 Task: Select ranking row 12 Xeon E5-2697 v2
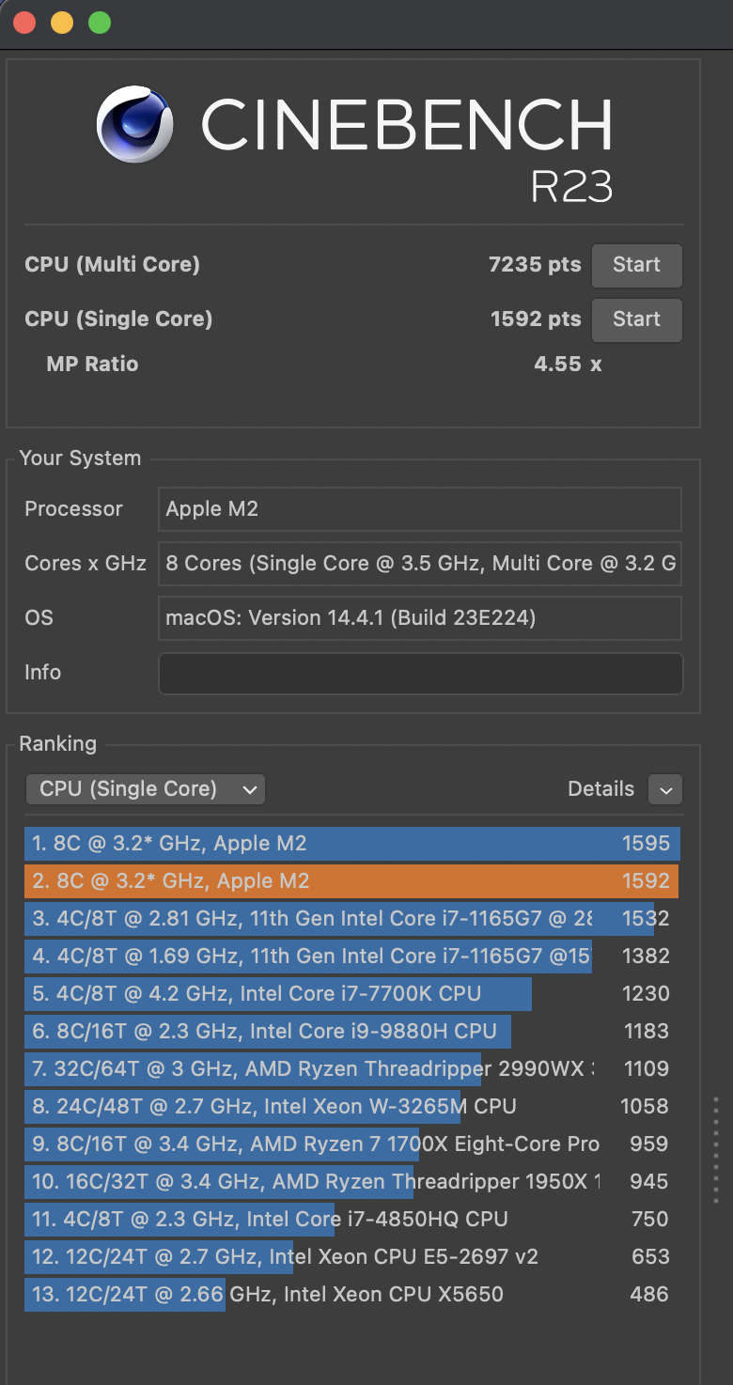click(352, 1257)
